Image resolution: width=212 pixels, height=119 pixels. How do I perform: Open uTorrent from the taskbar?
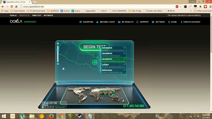[22, 116]
